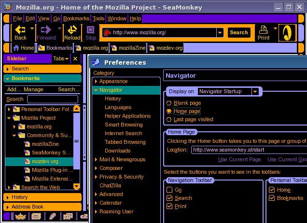Image resolution: width=307 pixels, height=223 pixels.
Task: Select the Last page visited radio option
Action: (169, 119)
